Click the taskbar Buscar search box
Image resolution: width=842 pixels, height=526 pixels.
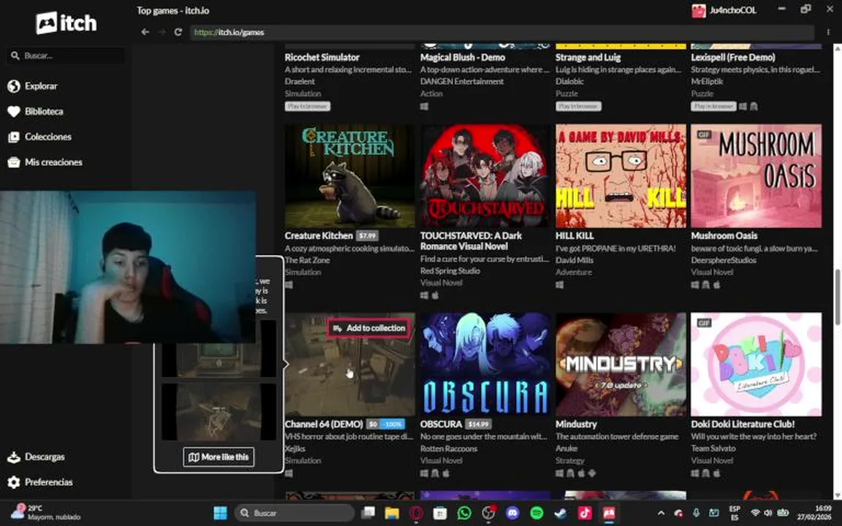[x=295, y=513]
